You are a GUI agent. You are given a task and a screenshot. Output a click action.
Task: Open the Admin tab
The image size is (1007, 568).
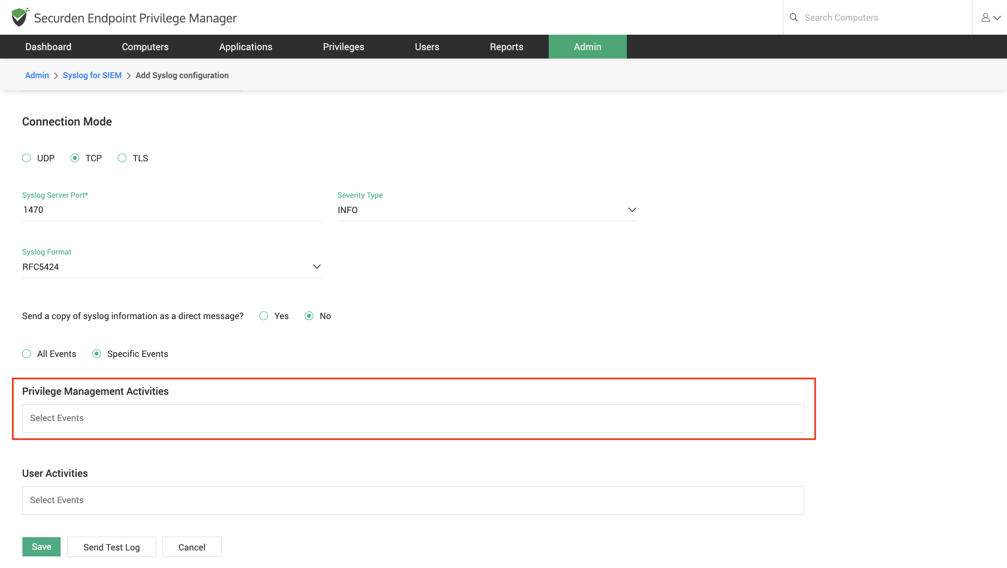coord(588,47)
